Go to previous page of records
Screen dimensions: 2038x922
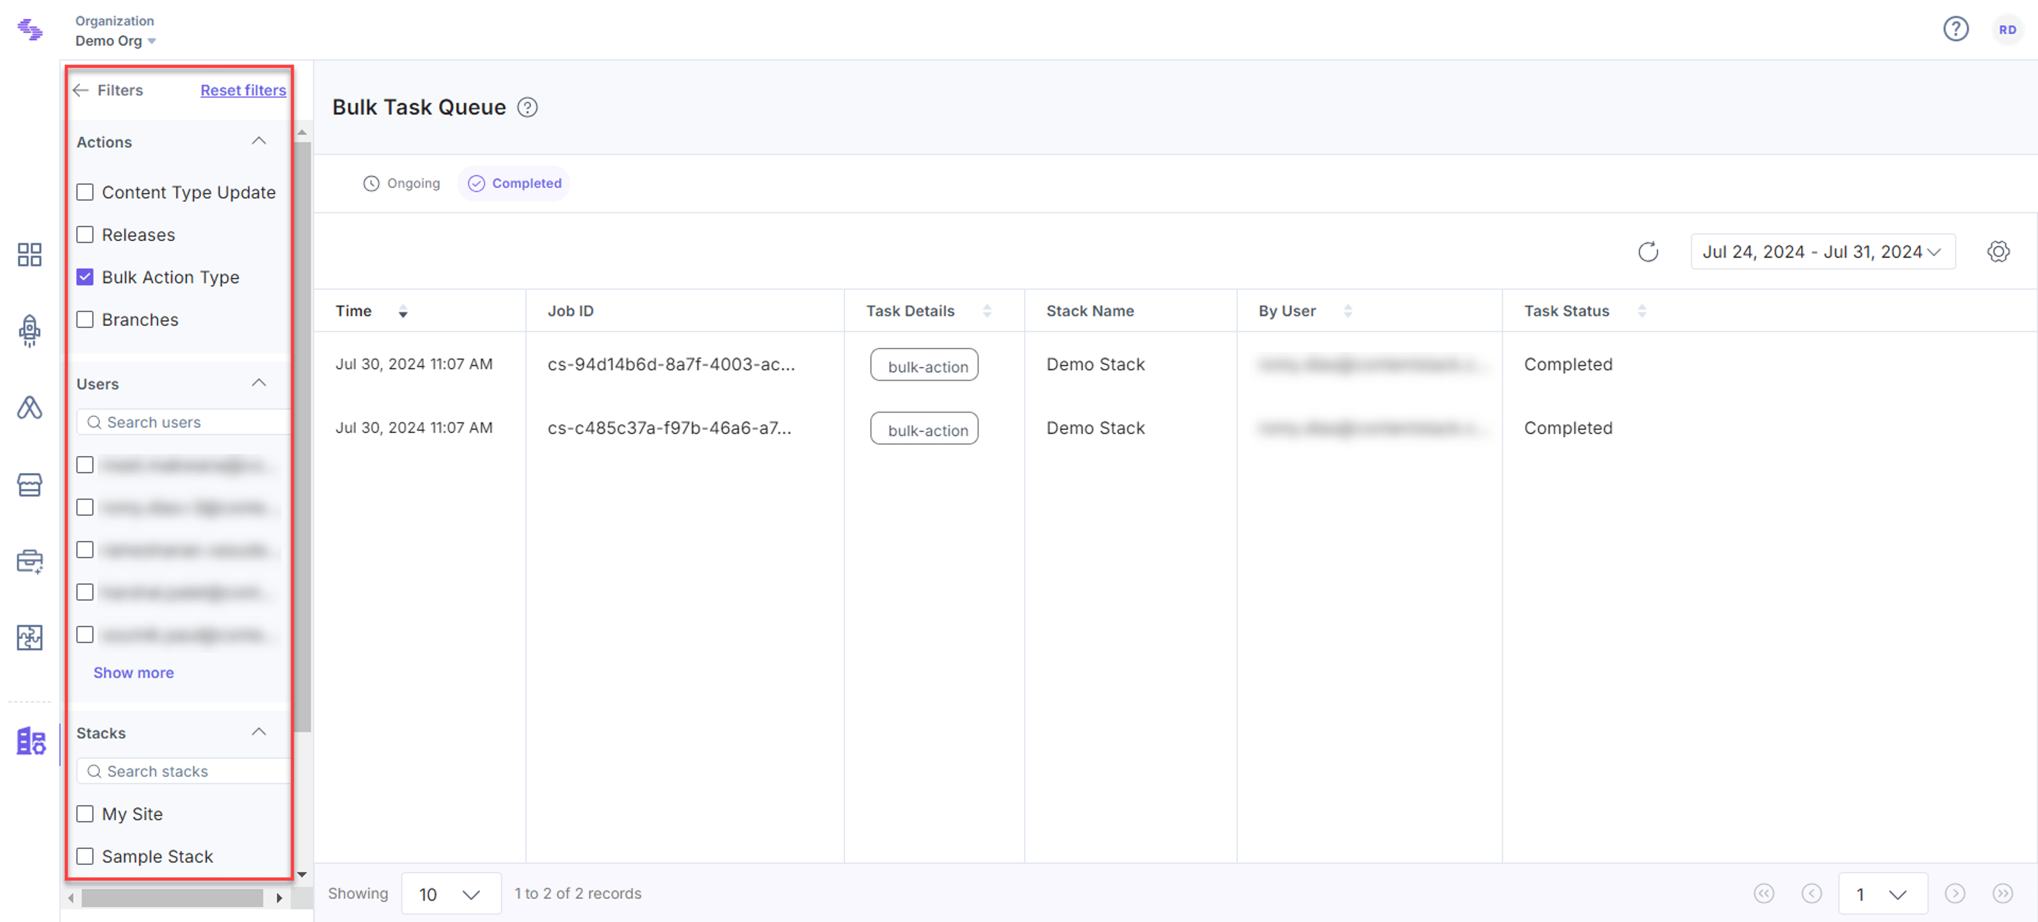[1812, 893]
